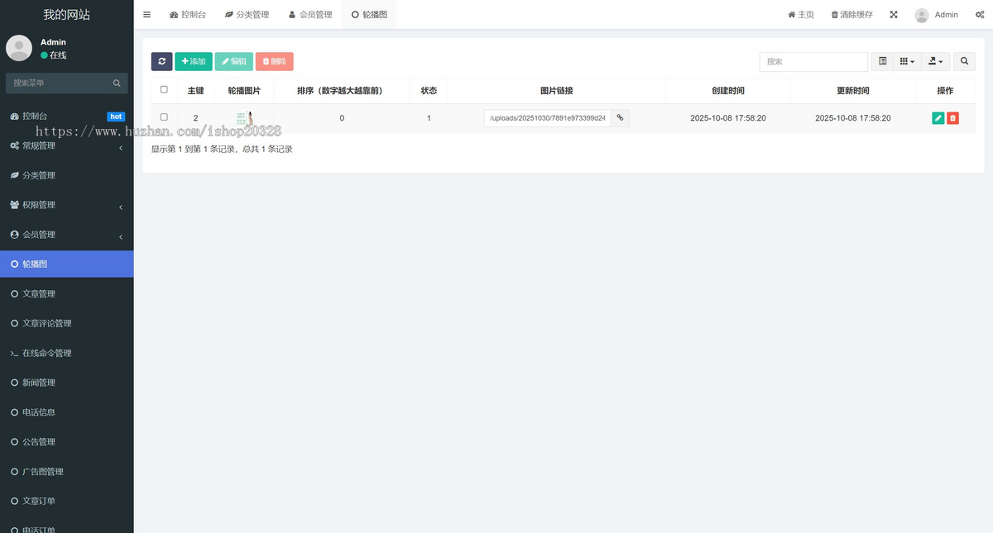The image size is (993, 533).
Task: Click the hot badge beside 控制台
Action: click(x=116, y=117)
